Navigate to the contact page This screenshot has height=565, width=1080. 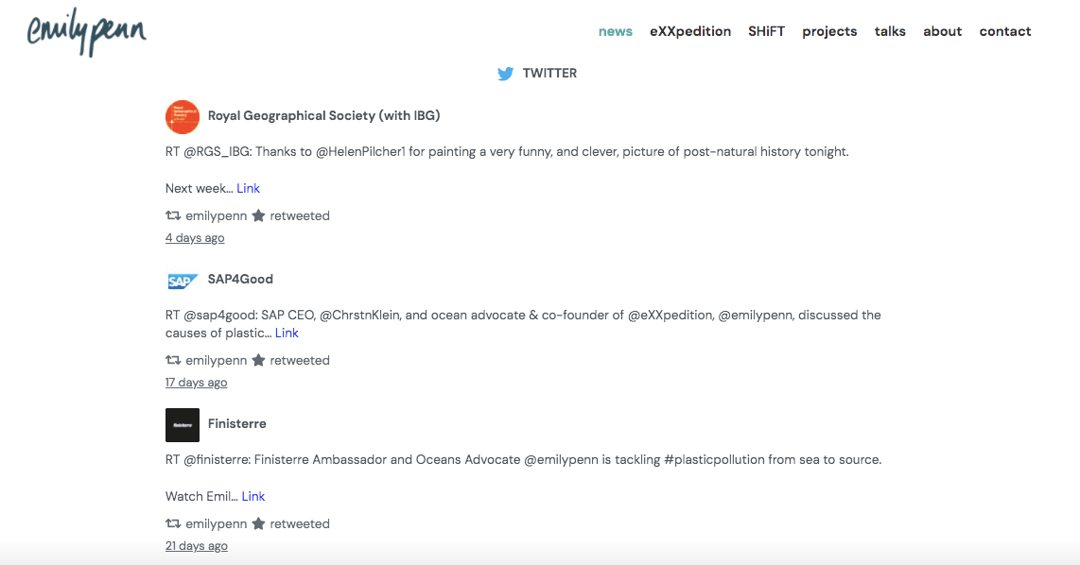pyautogui.click(x=1005, y=31)
